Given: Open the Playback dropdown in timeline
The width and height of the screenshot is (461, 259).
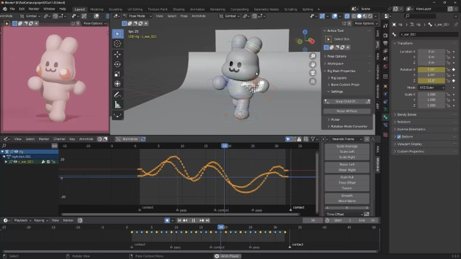Looking at the screenshot, I should [x=22, y=220].
